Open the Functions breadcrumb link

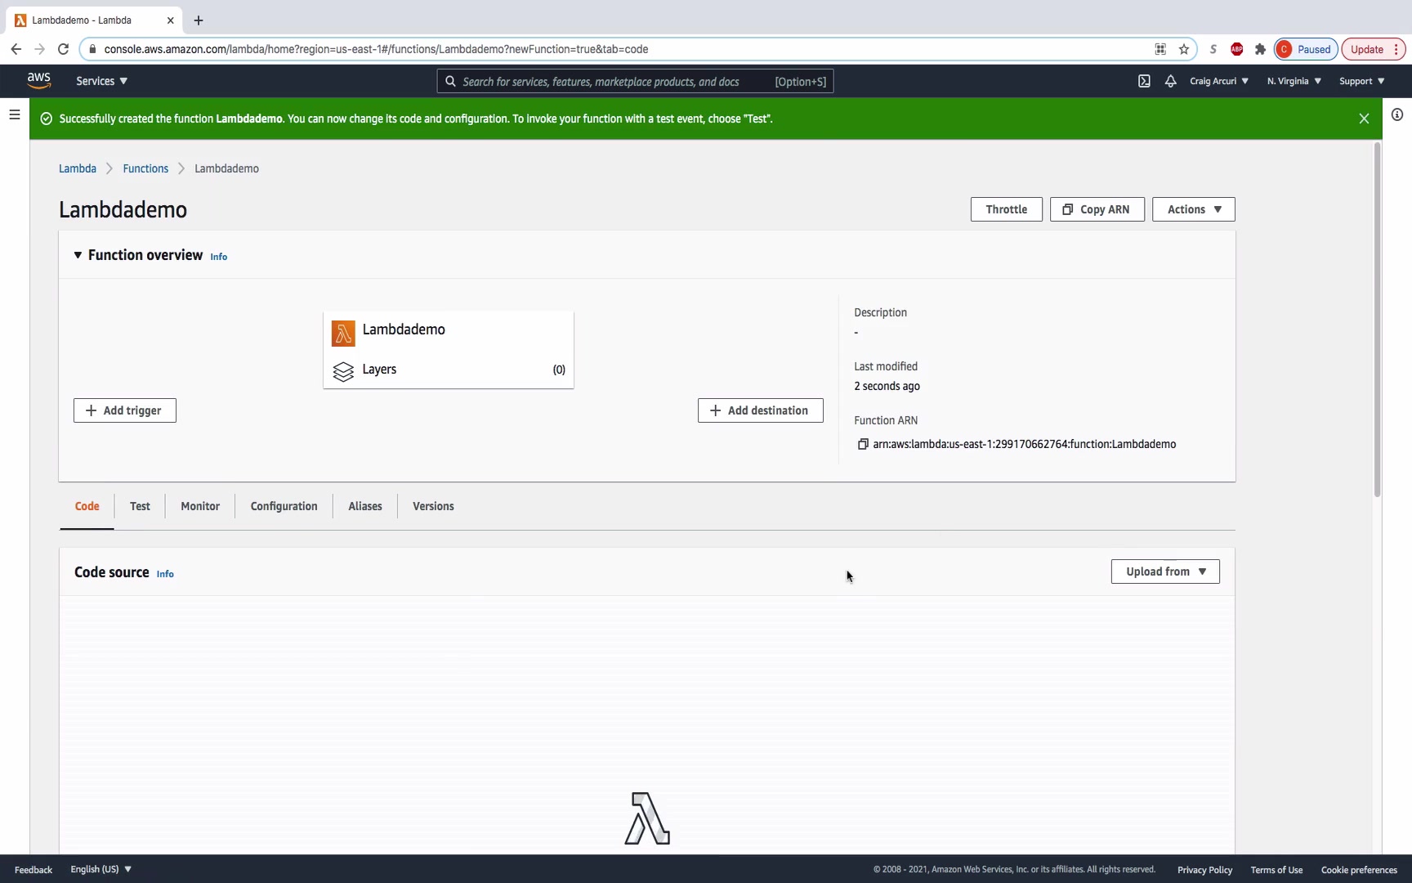(x=145, y=168)
